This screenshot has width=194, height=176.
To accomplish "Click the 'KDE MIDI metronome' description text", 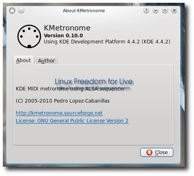I will (x=70, y=89).
